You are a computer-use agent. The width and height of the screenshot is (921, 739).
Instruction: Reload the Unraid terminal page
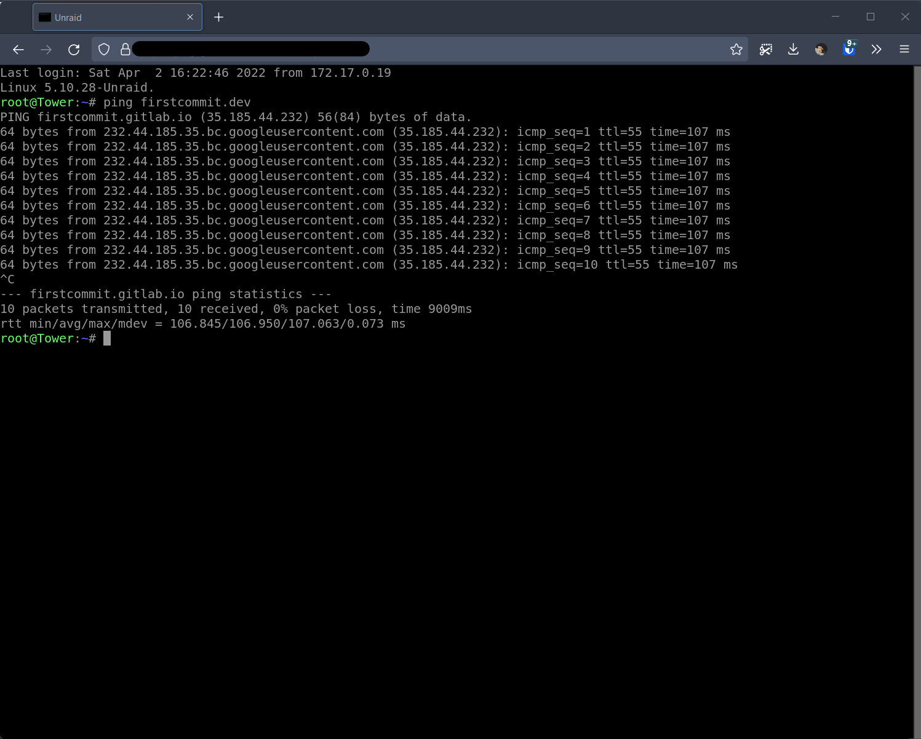[x=74, y=50]
